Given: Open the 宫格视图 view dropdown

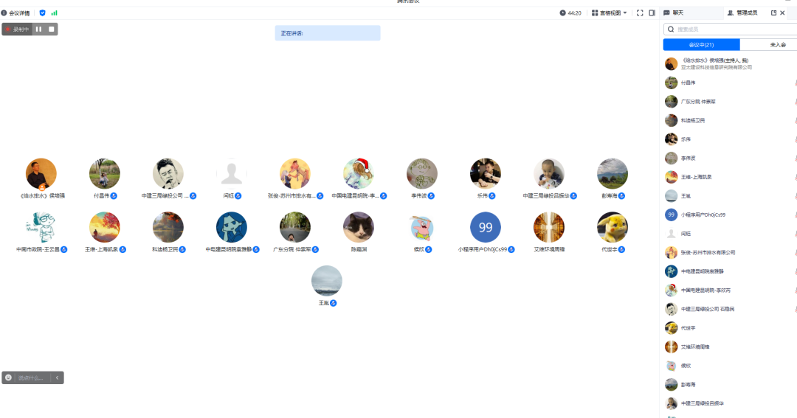Looking at the screenshot, I should pyautogui.click(x=610, y=13).
